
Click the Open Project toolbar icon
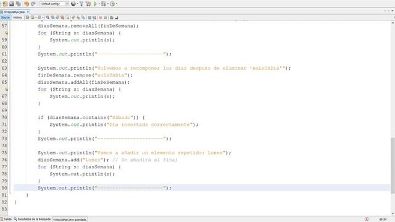[5, 4]
